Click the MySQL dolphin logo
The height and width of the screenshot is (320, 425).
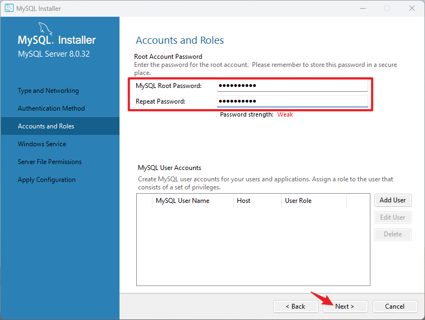pyautogui.click(x=46, y=29)
